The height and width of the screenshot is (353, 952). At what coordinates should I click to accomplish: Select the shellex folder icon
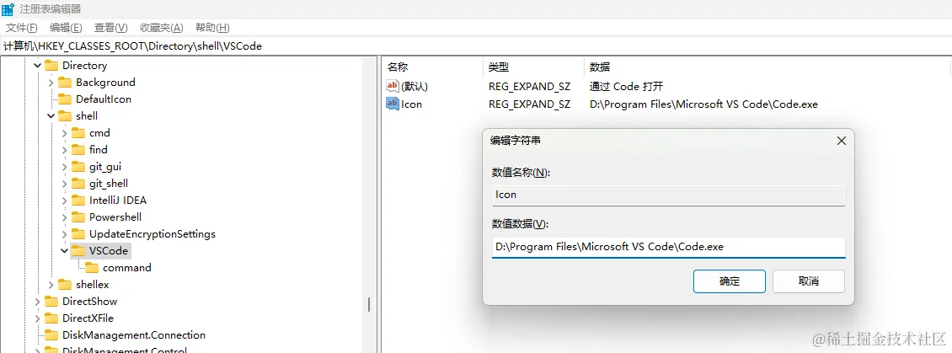[x=64, y=285]
